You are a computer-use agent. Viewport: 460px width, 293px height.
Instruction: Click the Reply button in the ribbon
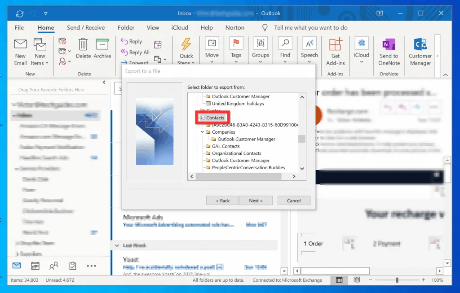132,41
